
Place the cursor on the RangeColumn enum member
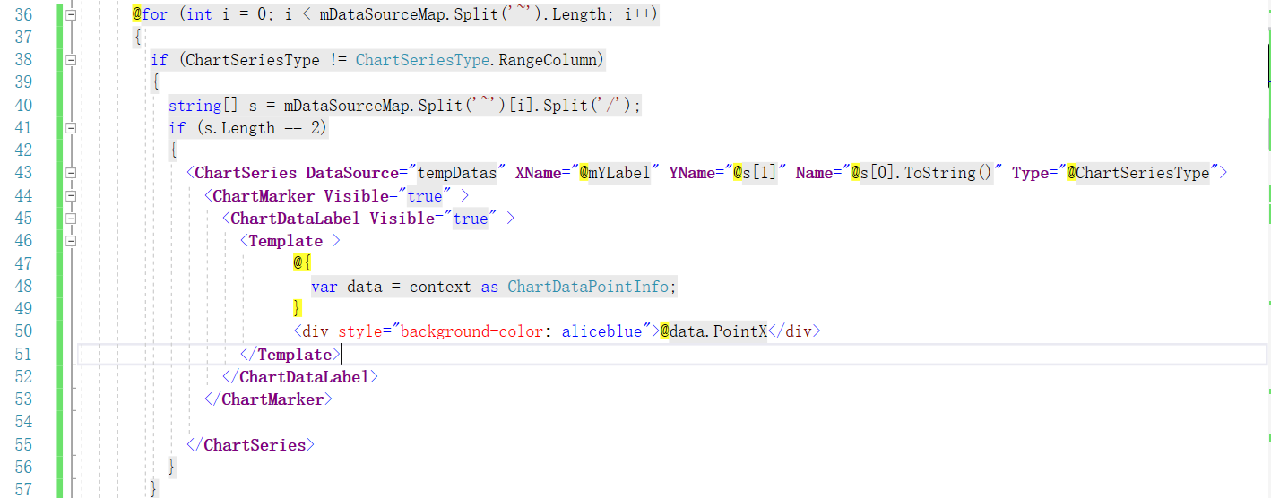click(x=550, y=60)
